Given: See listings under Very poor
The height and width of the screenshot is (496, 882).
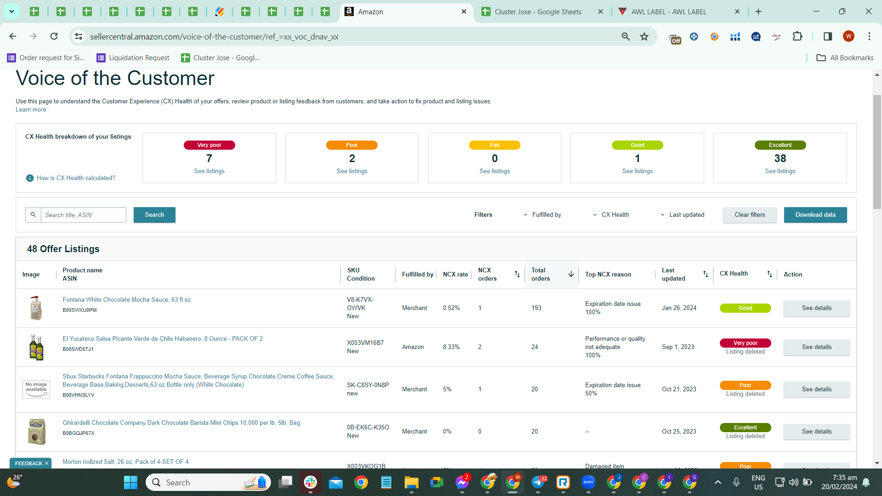Looking at the screenshot, I should click(x=209, y=171).
